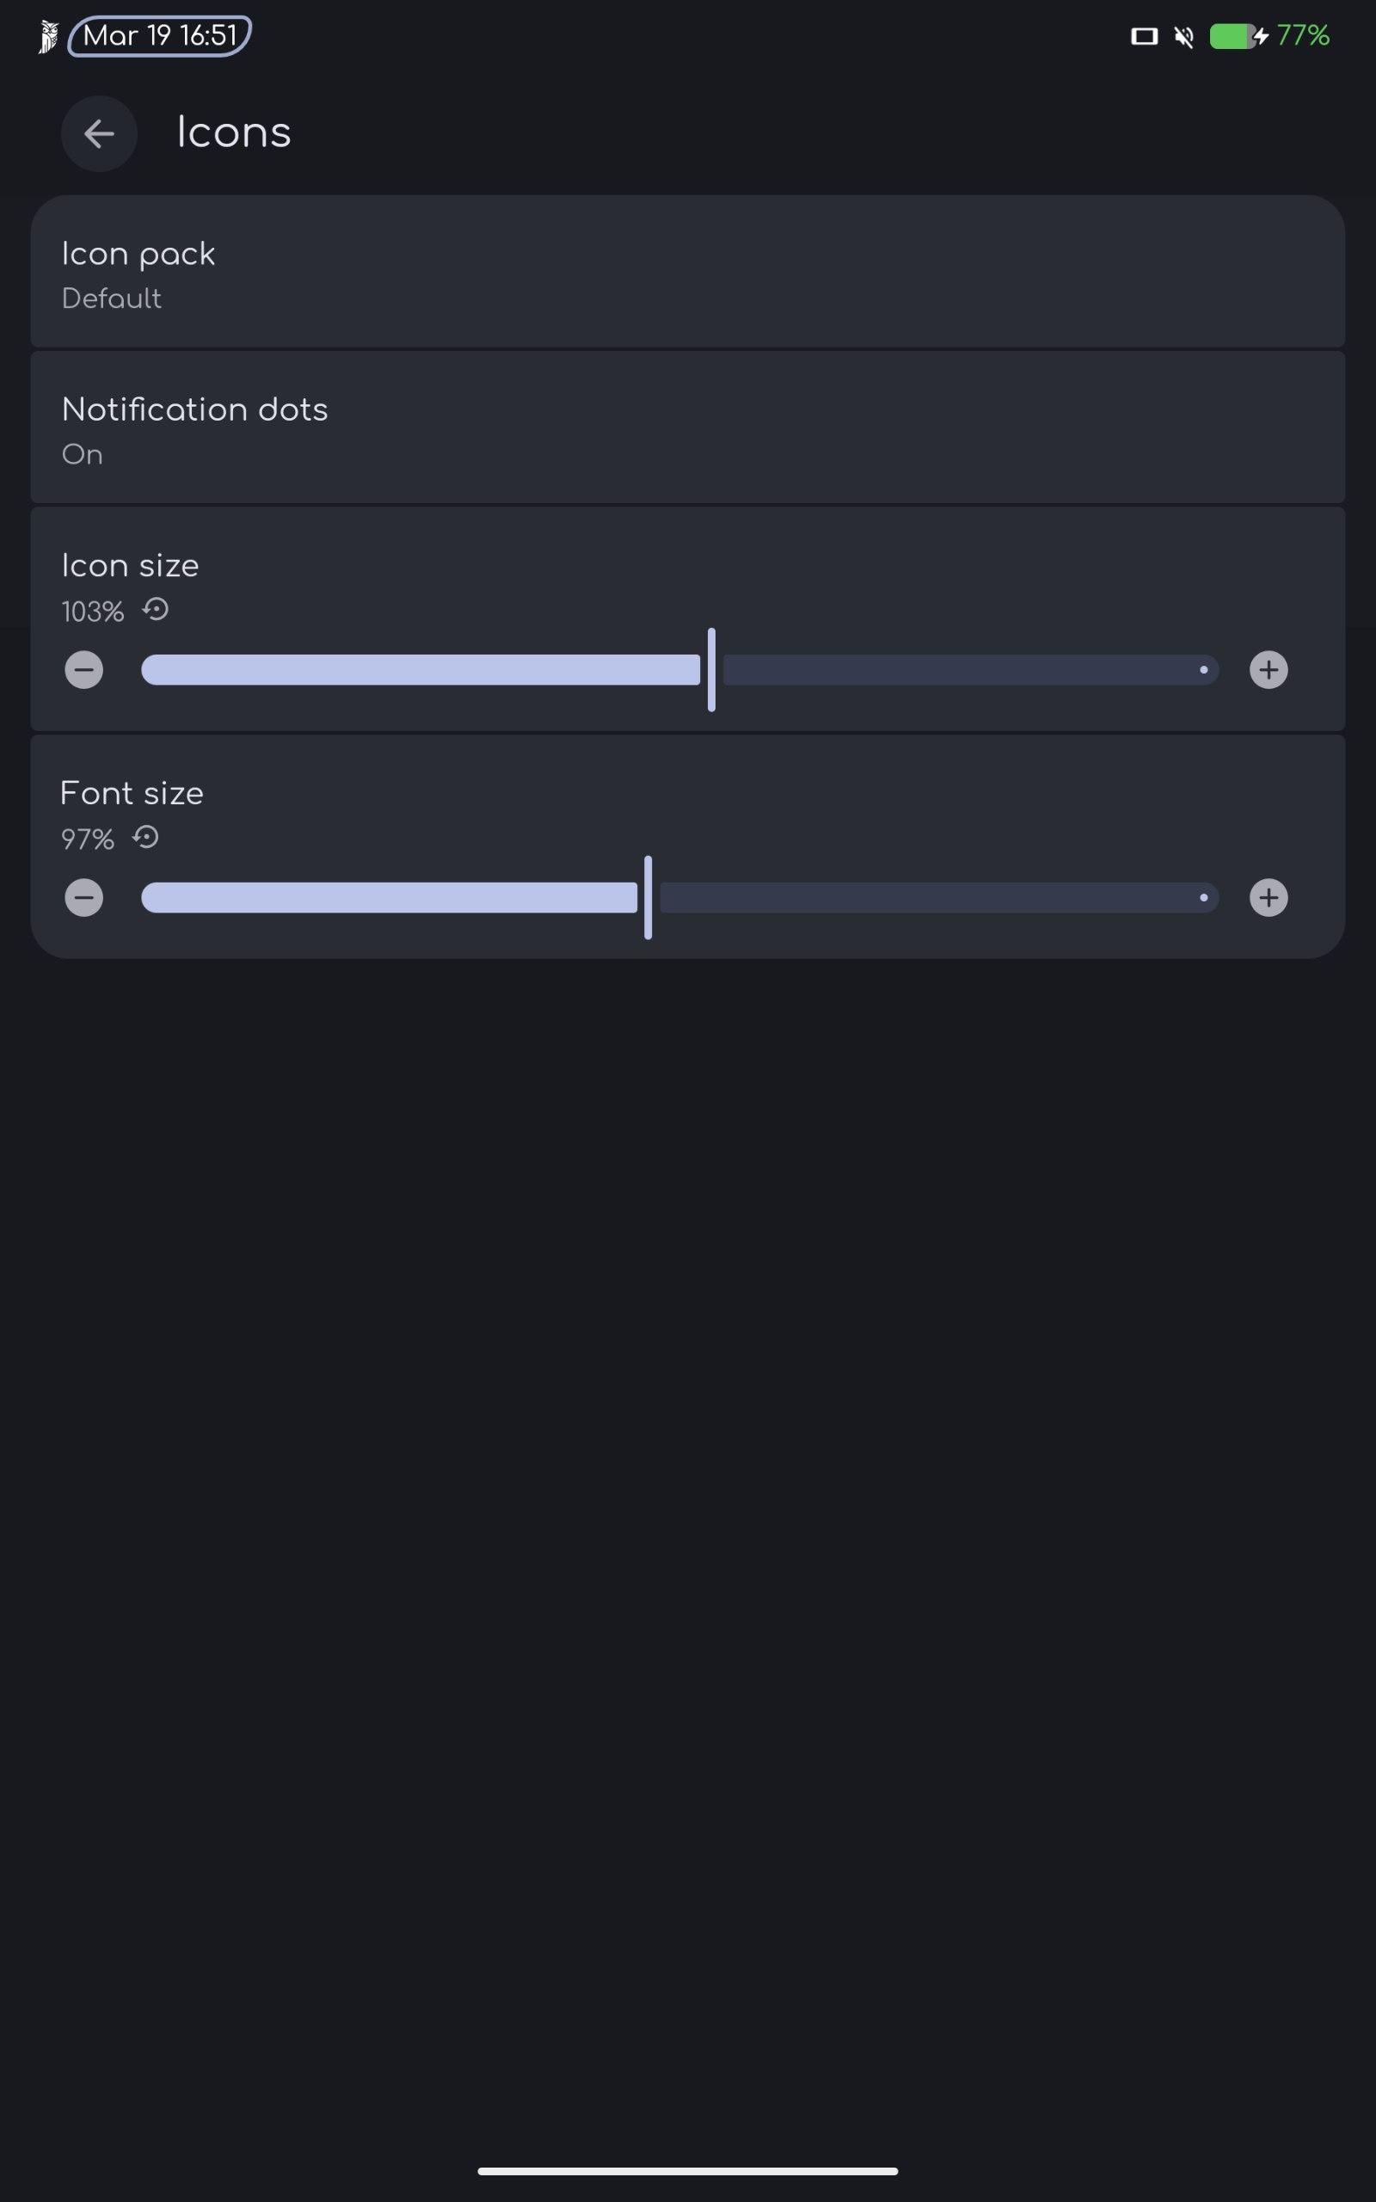The width and height of the screenshot is (1376, 2202).
Task: Click the Font size slider's filled track
Action: tap(390, 897)
